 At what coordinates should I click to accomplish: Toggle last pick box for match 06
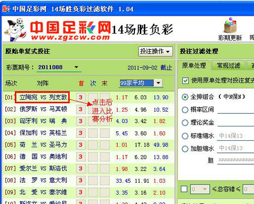105,157
